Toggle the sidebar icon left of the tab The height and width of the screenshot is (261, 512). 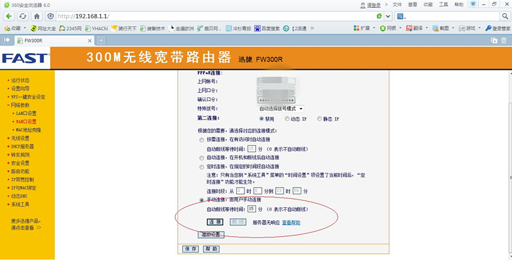click(x=7, y=40)
